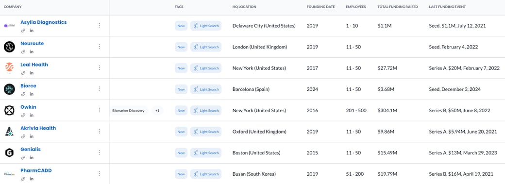Click the Neuroute logo
Viewport: 505px width, 184px height.
tap(9, 47)
